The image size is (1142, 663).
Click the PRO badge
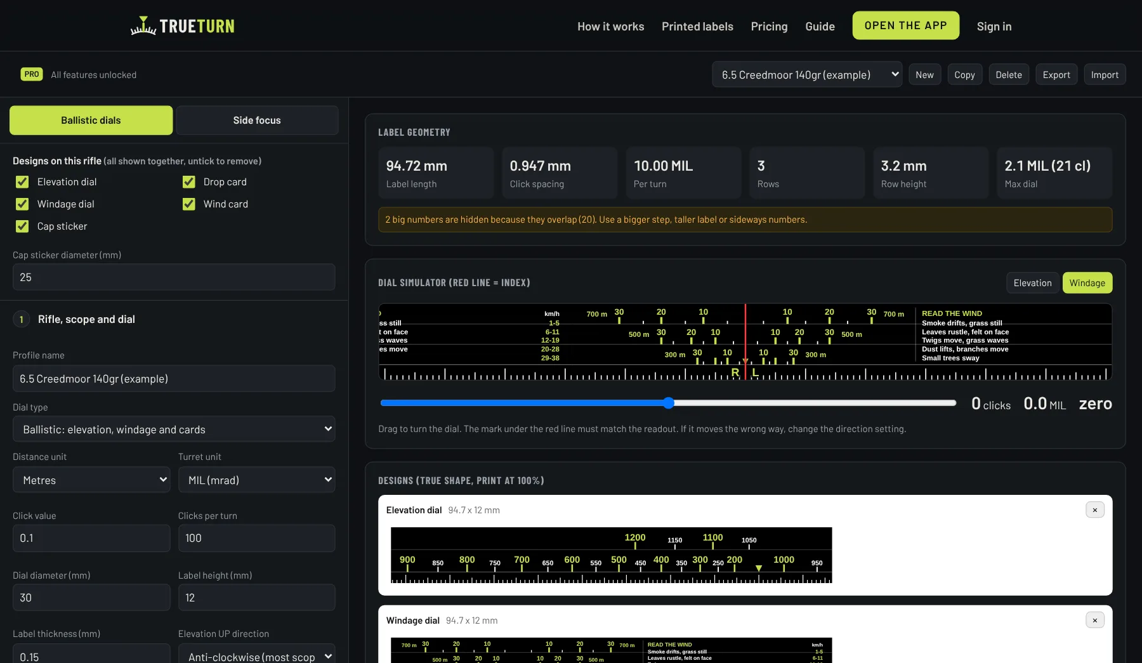click(32, 74)
